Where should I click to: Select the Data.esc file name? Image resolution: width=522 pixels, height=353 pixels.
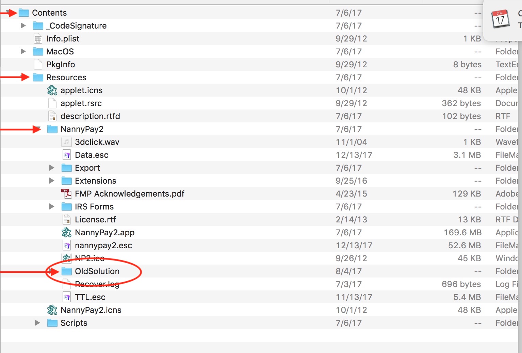click(x=92, y=155)
